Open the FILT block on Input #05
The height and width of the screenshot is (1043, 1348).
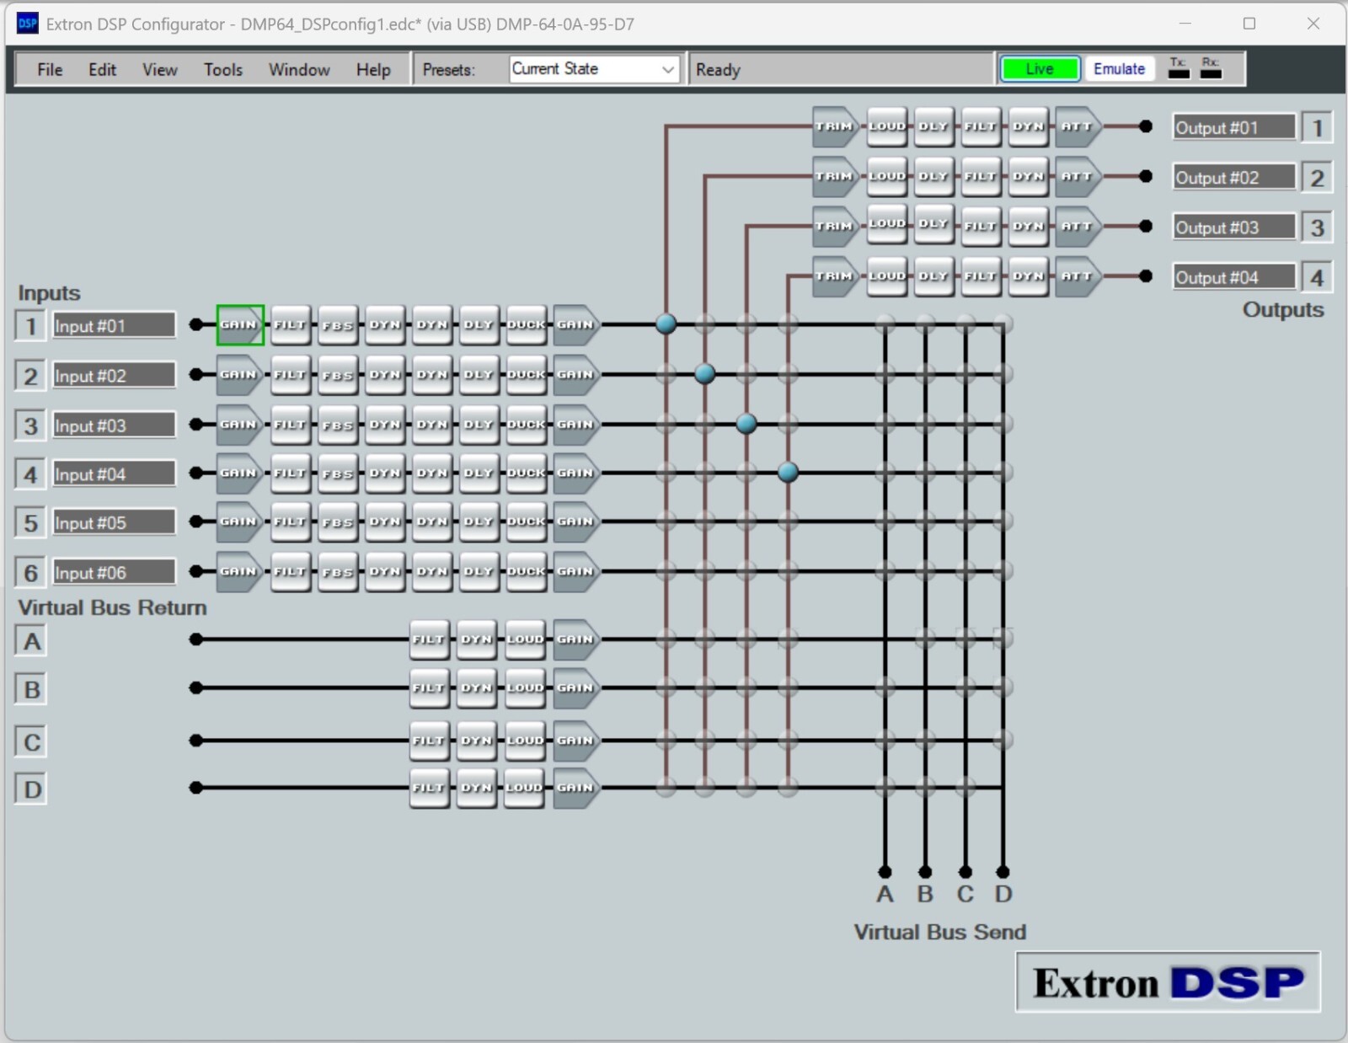pyautogui.click(x=290, y=521)
